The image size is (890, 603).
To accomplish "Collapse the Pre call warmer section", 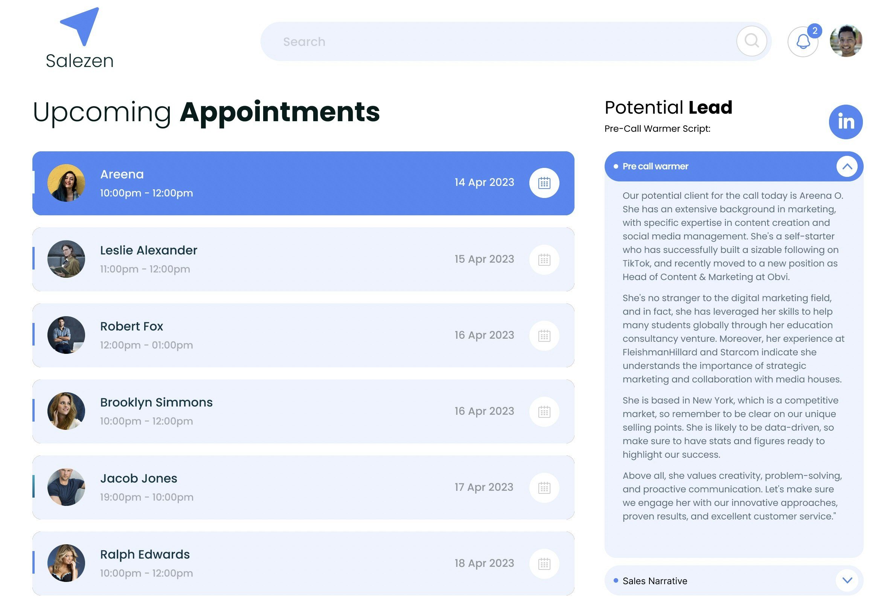I will (x=846, y=166).
